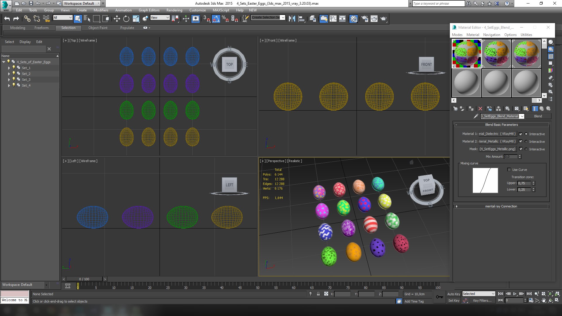This screenshot has height=316, width=562.
Task: Select Interactive radio for Material 2
Action: pyautogui.click(x=526, y=142)
